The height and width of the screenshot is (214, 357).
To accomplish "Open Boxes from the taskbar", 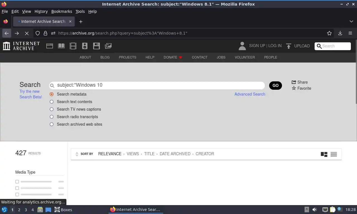I will click(x=63, y=210).
